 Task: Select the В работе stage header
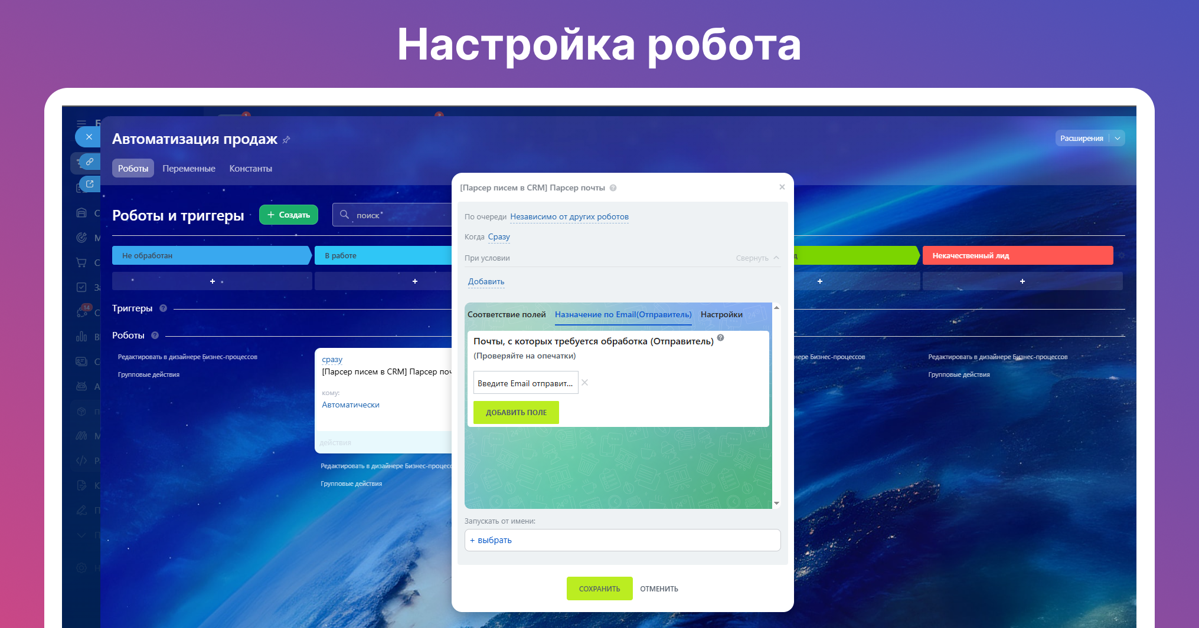(383, 255)
